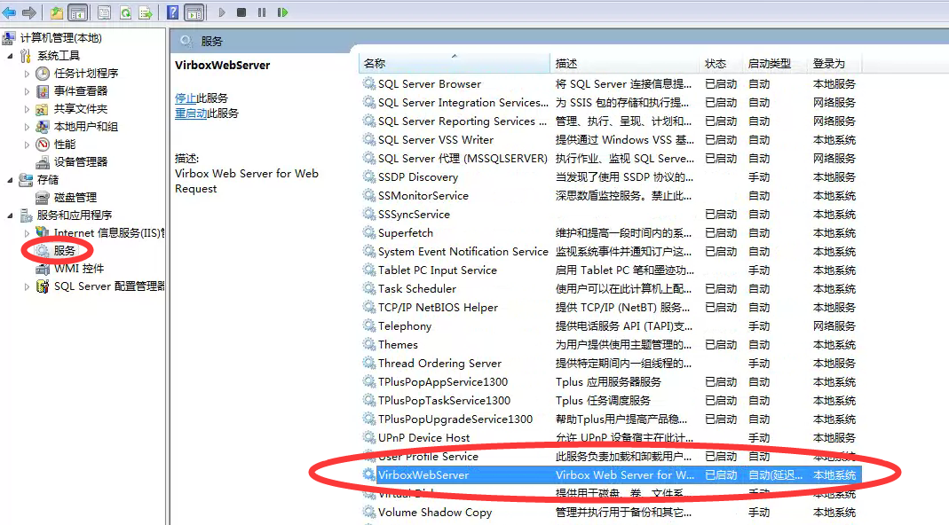Toggle the show/hide action pane button
Screen dimensions: 949x525
click(x=194, y=12)
